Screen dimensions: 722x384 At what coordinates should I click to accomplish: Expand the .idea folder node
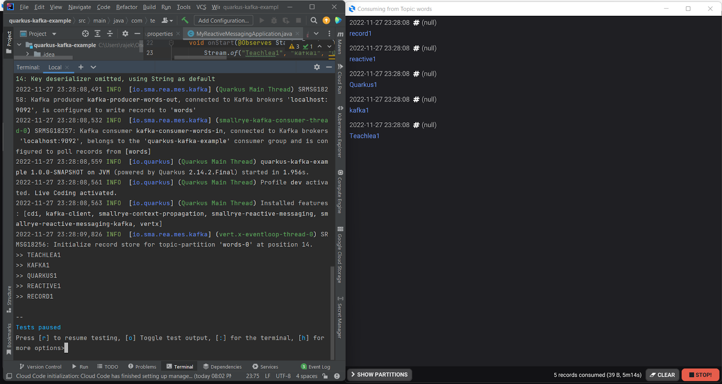point(28,54)
